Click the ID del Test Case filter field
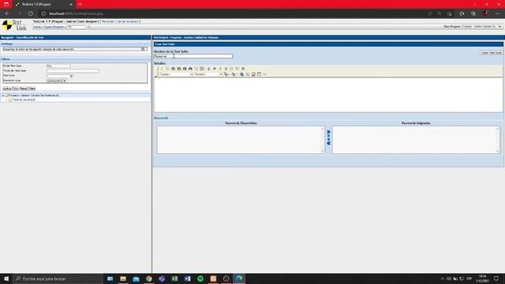The width and height of the screenshot is (505, 284). (x=58, y=66)
